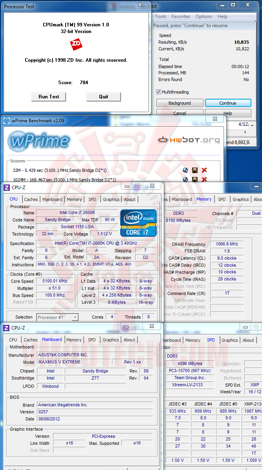Image resolution: width=262 pixels, height=470 pixels.
Task: Click the Command Rate value 1T
Action: pyautogui.click(x=227, y=293)
